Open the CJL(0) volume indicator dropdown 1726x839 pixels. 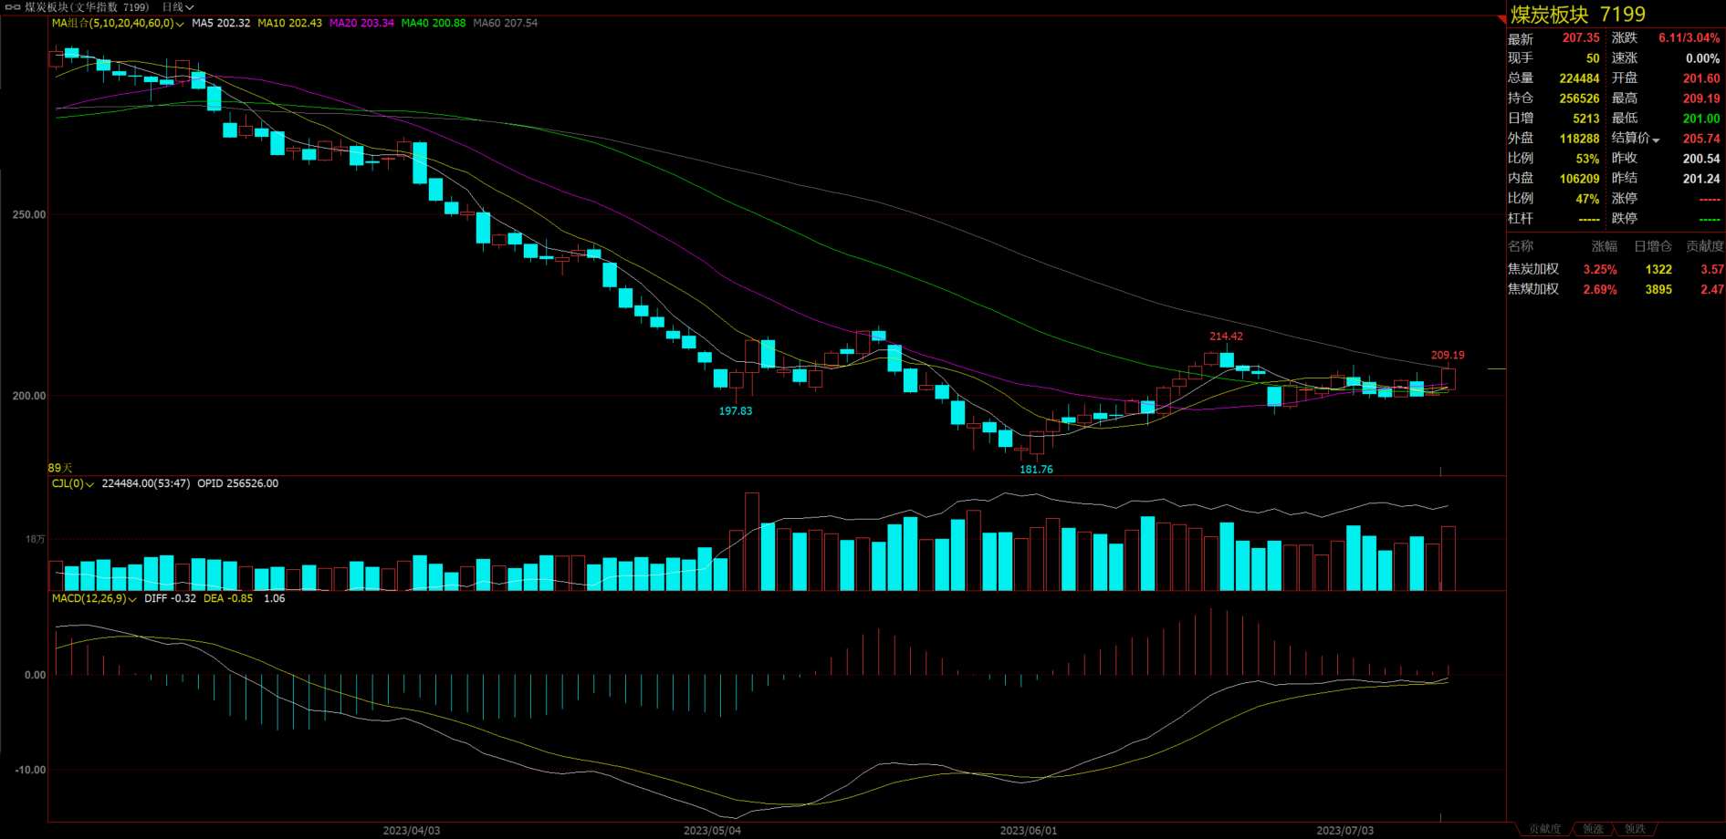point(73,484)
